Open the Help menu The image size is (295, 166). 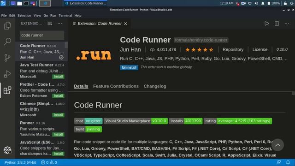point(78,15)
